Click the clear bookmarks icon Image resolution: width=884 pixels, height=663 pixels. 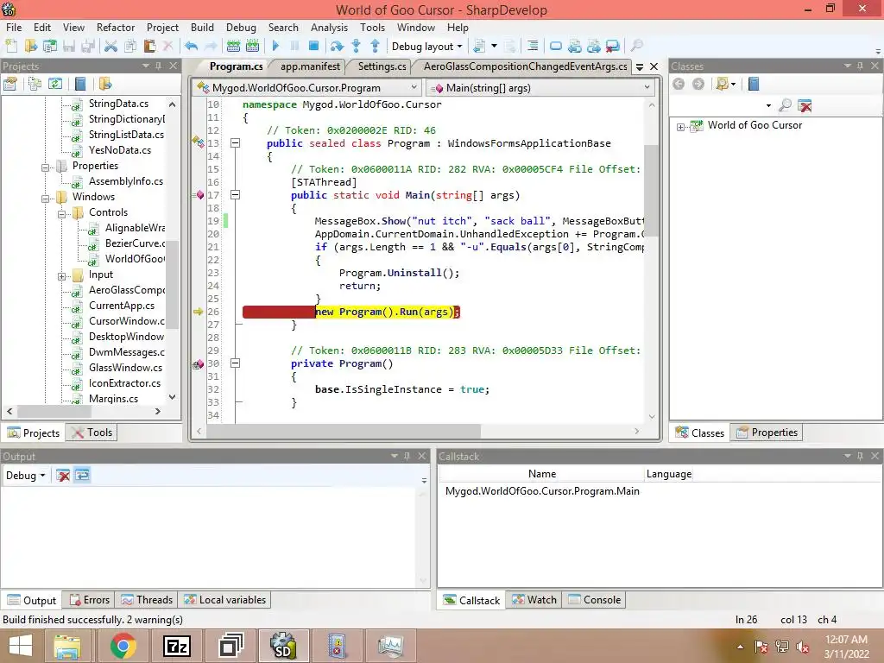coord(613,47)
